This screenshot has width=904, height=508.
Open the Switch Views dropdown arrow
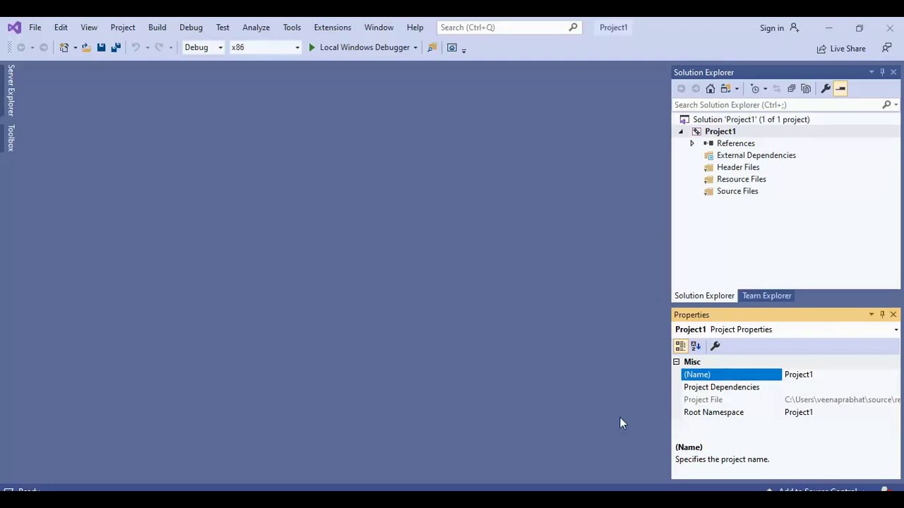pos(737,88)
